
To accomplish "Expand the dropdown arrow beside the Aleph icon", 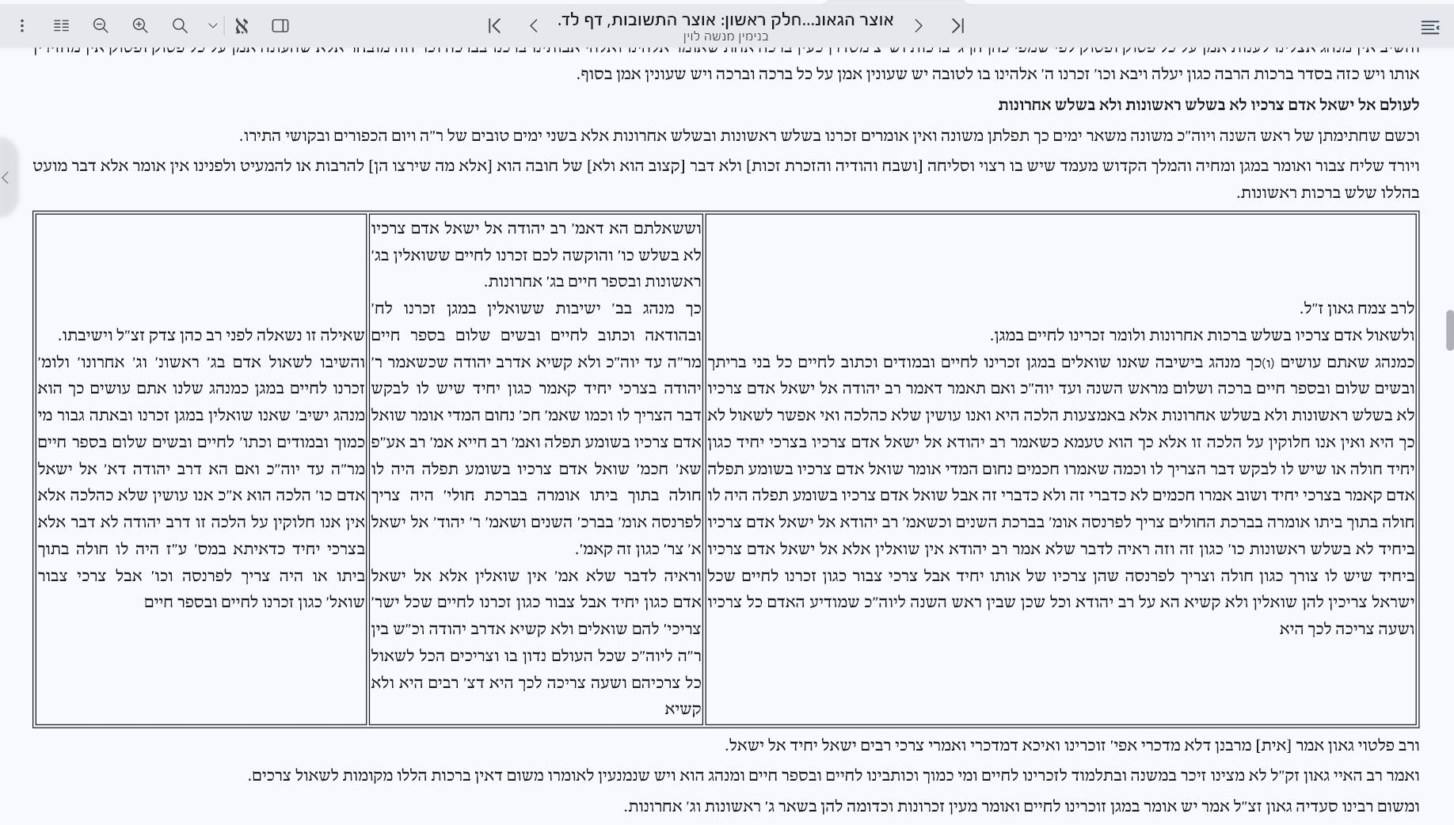I will pyautogui.click(x=213, y=26).
